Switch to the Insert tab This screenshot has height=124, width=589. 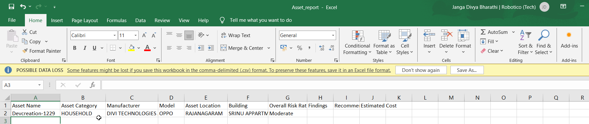(x=57, y=20)
